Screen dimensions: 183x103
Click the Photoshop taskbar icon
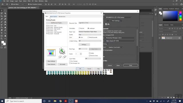(x=71, y=101)
